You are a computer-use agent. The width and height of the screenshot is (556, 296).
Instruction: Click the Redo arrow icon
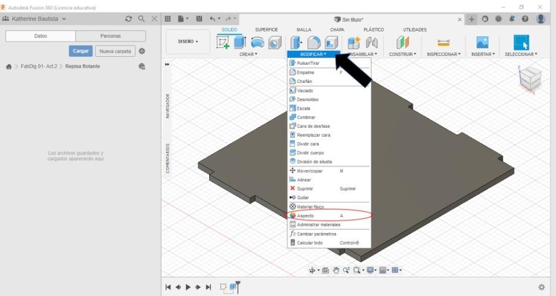pos(228,19)
